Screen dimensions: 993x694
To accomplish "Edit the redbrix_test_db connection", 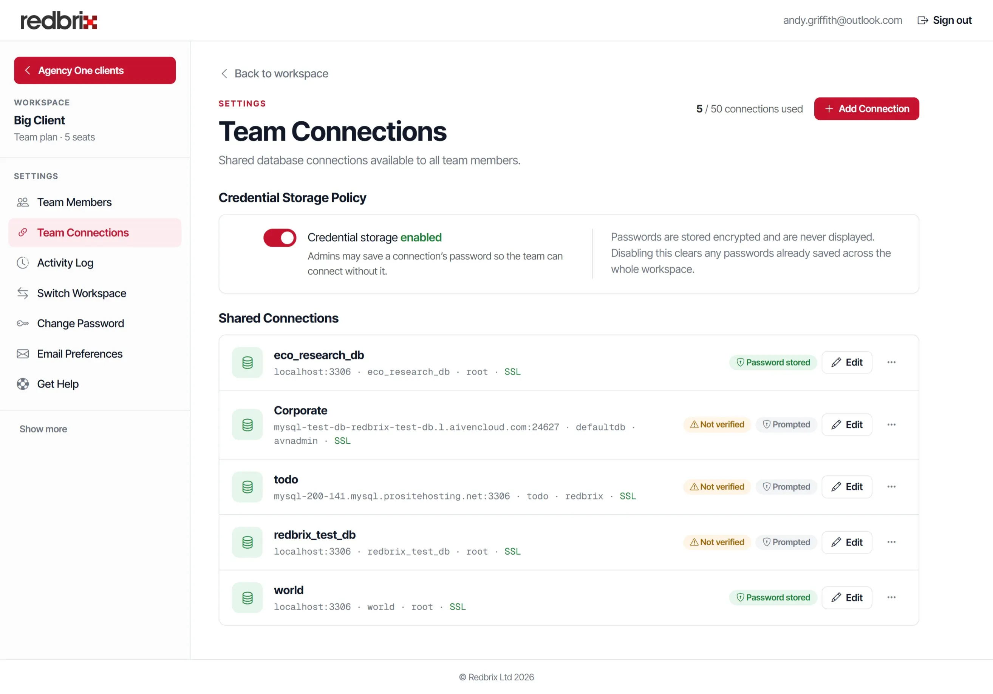I will pos(846,542).
